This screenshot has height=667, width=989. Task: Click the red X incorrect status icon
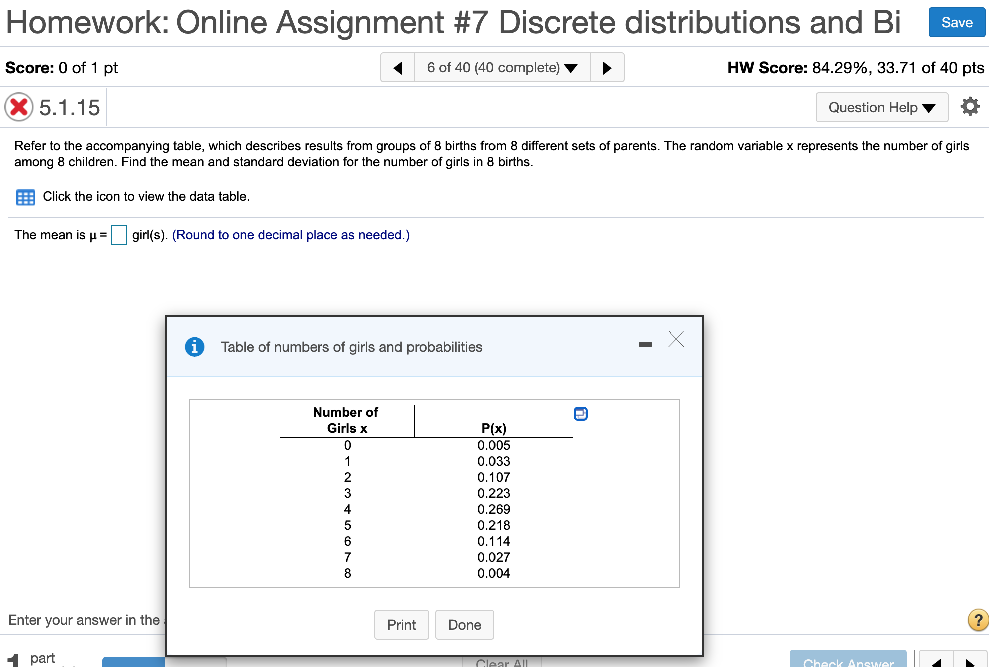coord(19,107)
